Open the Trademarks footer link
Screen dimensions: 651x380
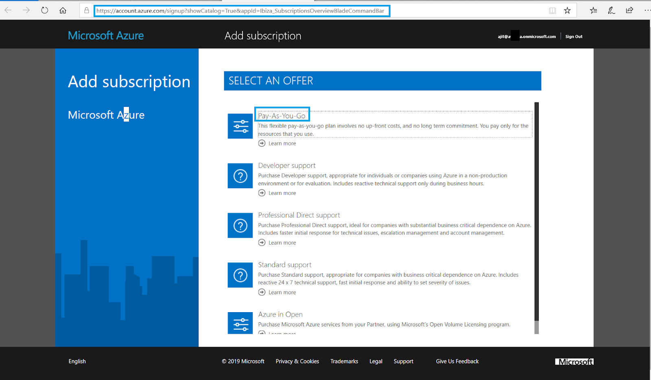point(344,361)
